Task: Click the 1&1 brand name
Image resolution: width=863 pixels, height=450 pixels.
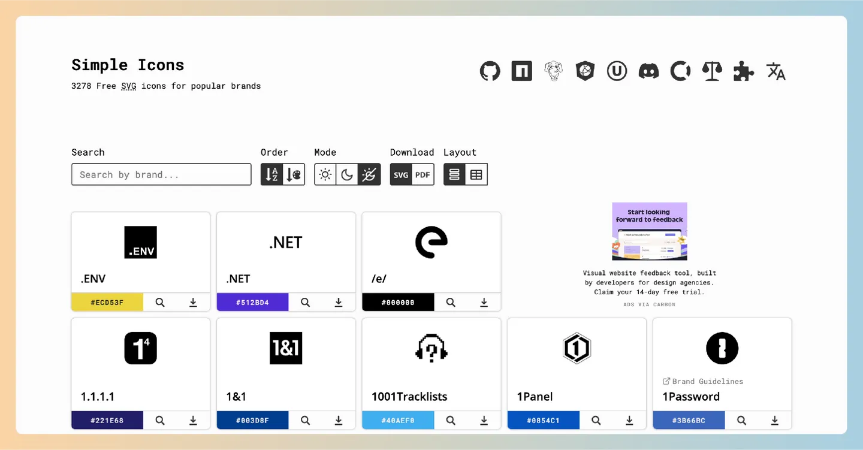Action: click(236, 397)
